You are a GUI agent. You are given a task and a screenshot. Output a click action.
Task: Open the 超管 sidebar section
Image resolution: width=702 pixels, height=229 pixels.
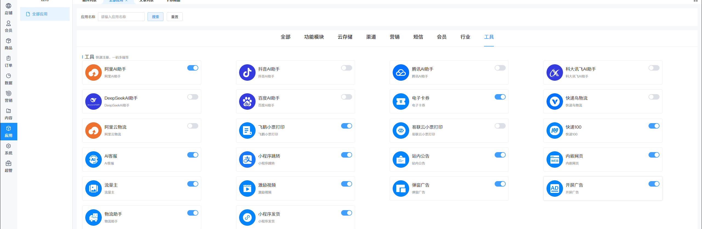[x=9, y=167]
